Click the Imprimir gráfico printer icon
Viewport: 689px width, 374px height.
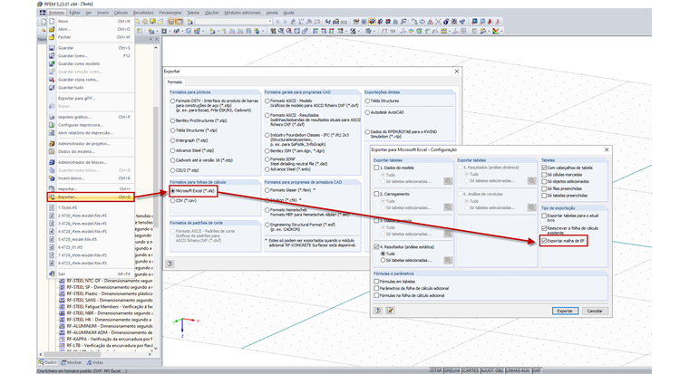[52, 117]
